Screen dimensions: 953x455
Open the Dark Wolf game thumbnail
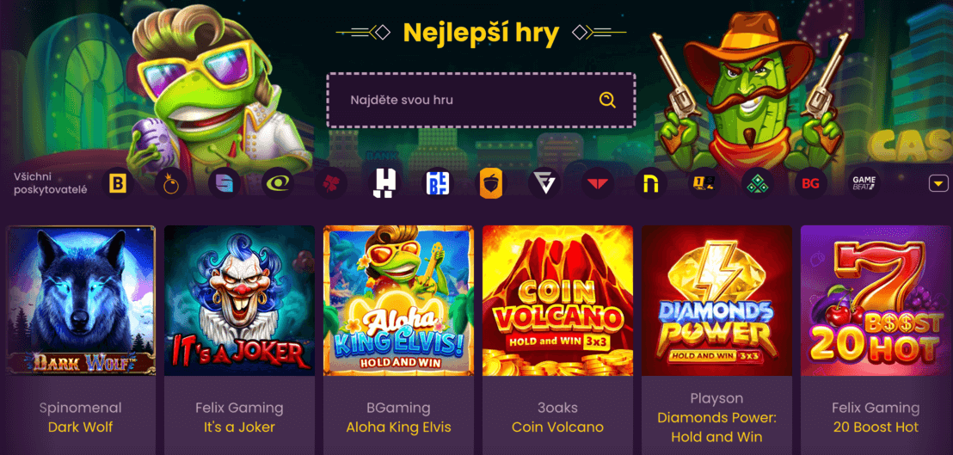click(x=81, y=301)
